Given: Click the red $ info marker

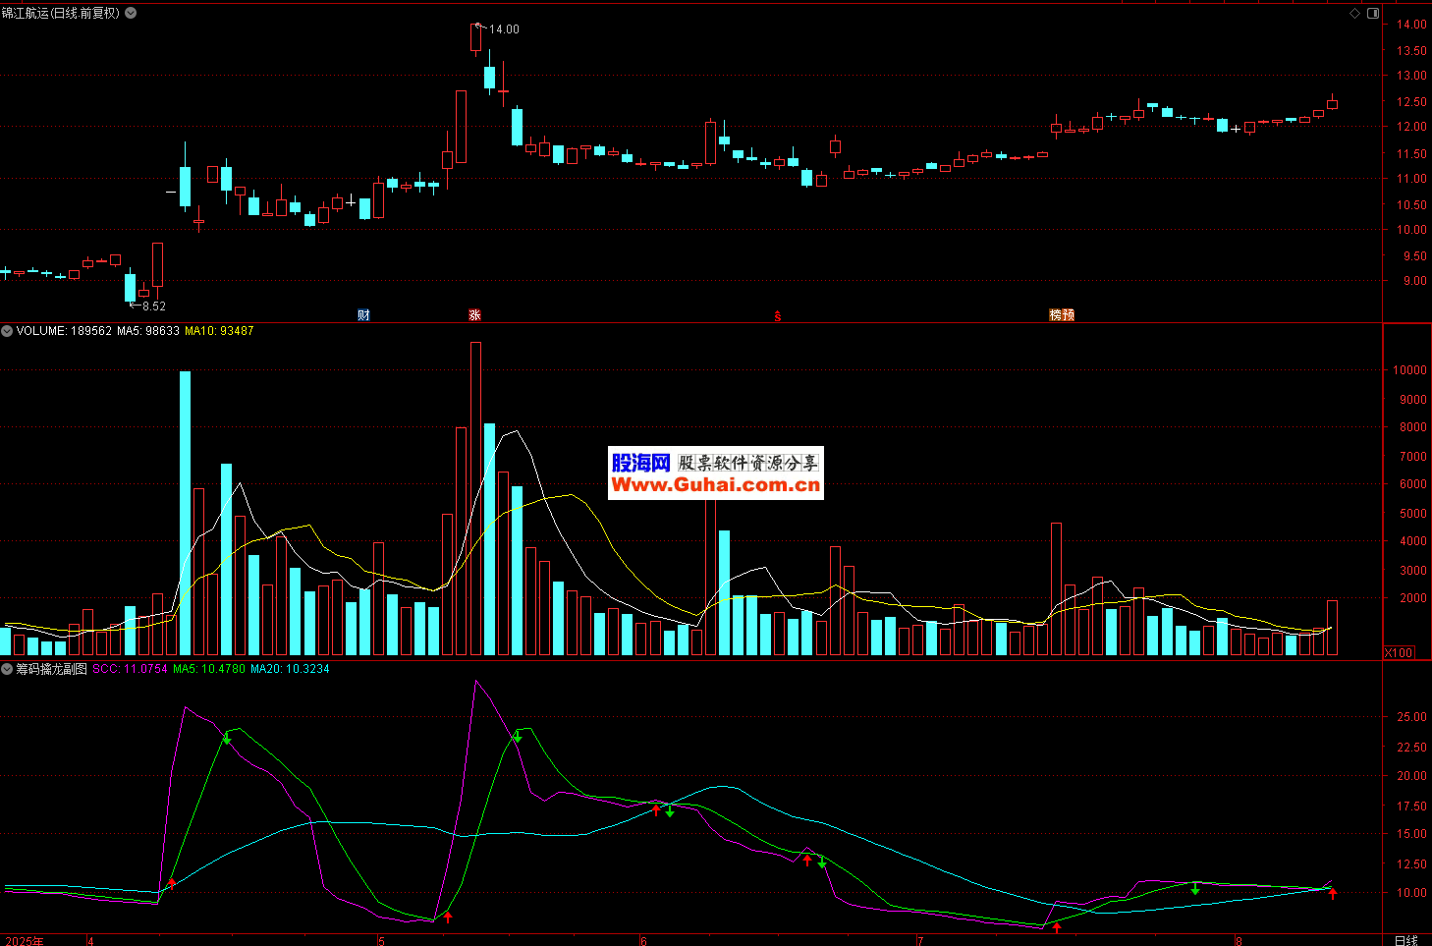Looking at the screenshot, I should pyautogui.click(x=778, y=316).
